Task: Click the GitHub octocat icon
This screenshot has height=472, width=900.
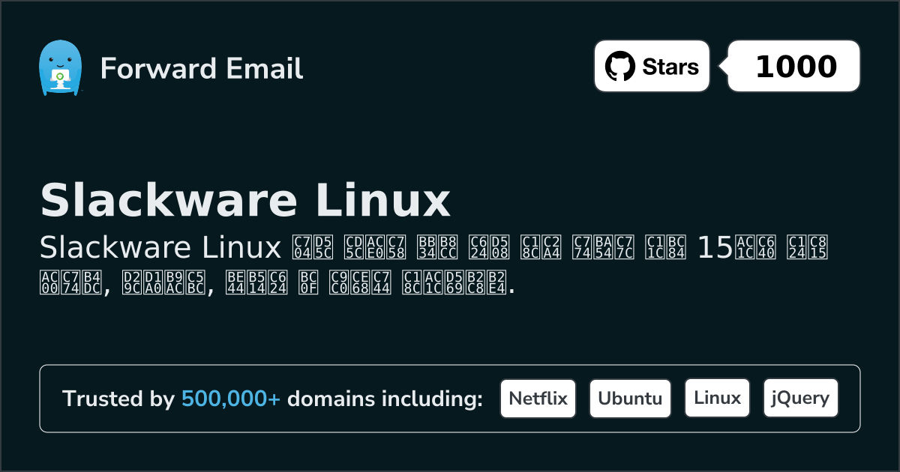Action: pos(620,67)
